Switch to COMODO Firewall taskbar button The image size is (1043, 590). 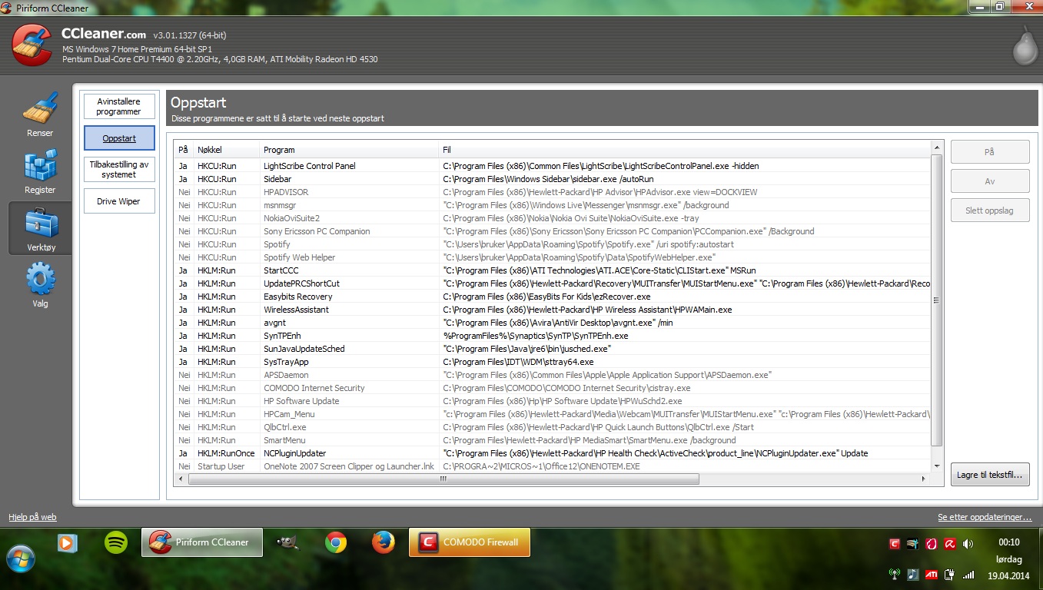tap(469, 542)
